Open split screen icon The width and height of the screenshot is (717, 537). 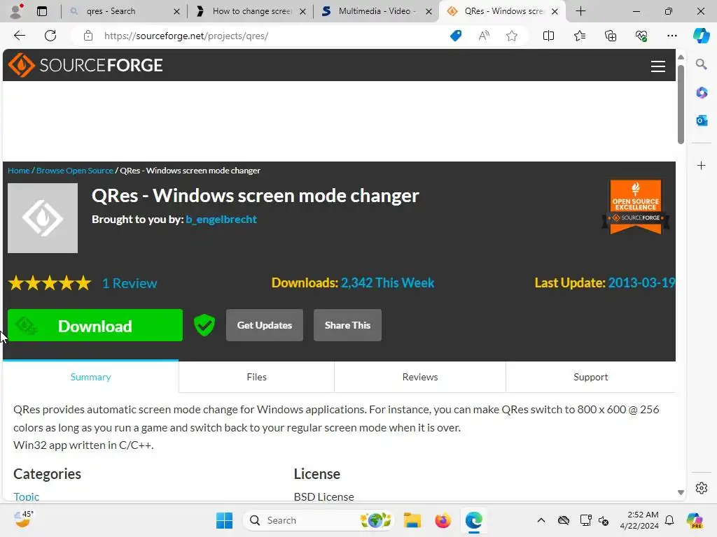tap(548, 36)
